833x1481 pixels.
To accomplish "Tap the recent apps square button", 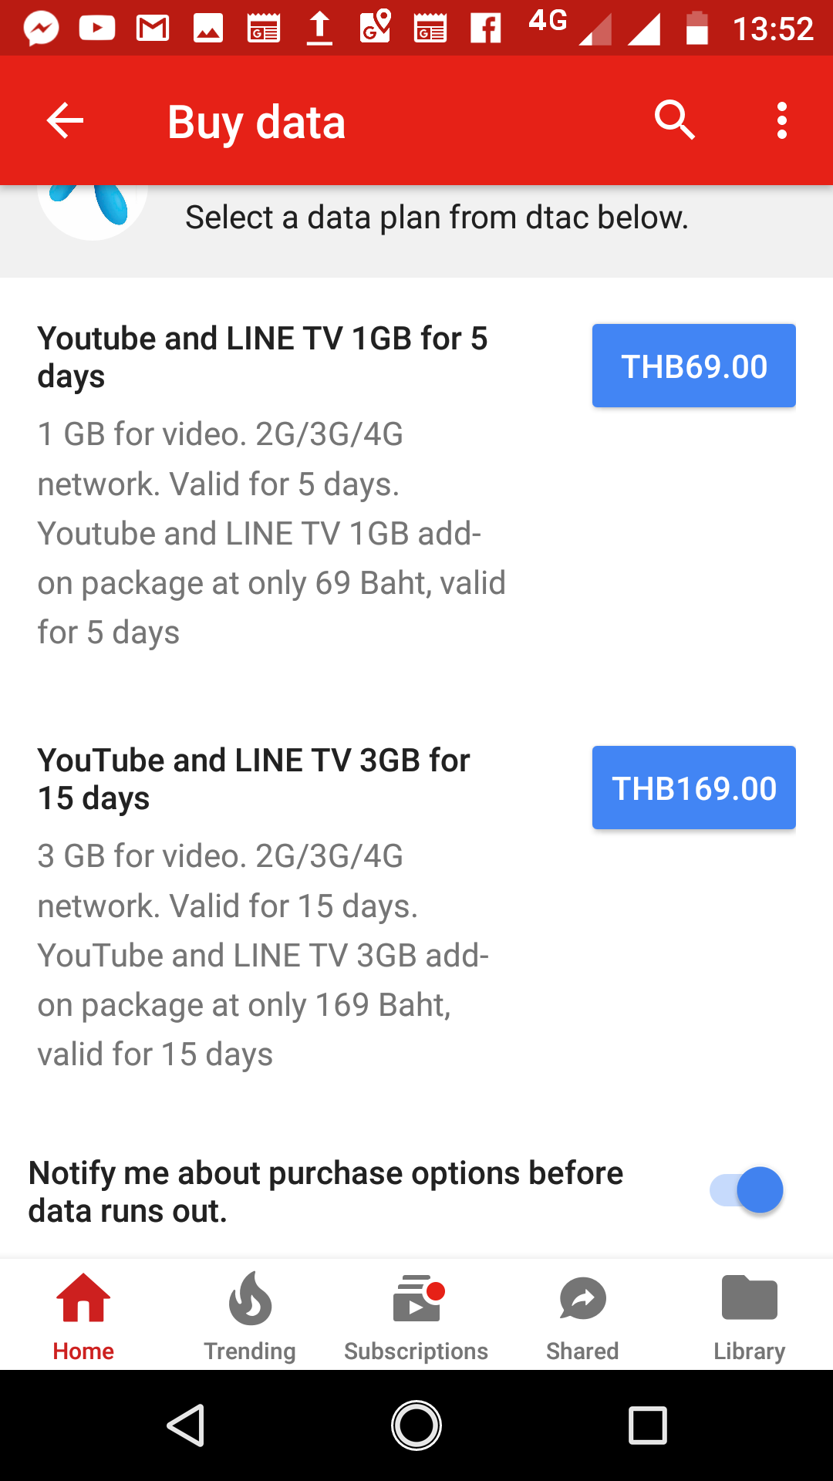I will click(x=647, y=1425).
